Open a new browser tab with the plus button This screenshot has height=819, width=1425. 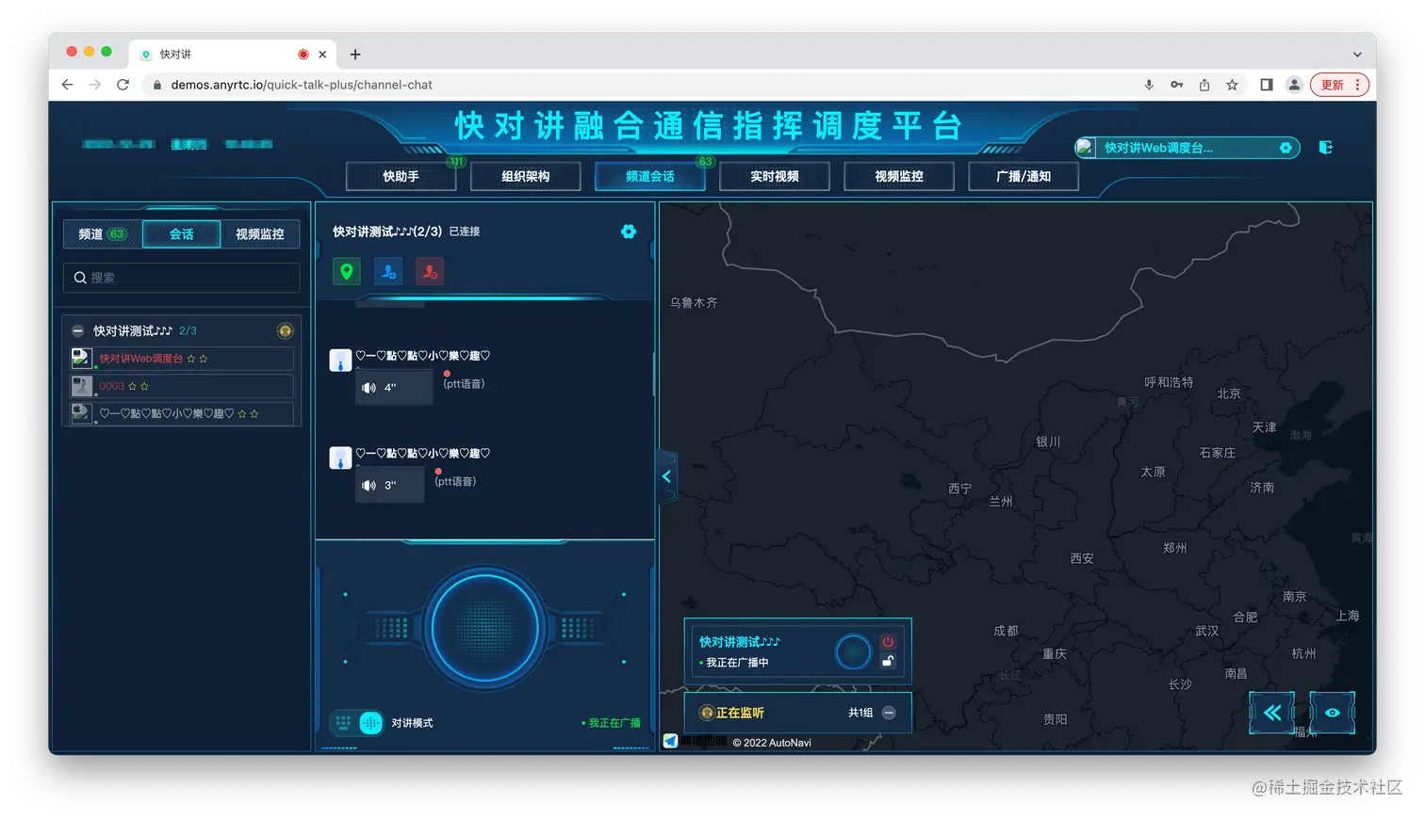pyautogui.click(x=355, y=55)
